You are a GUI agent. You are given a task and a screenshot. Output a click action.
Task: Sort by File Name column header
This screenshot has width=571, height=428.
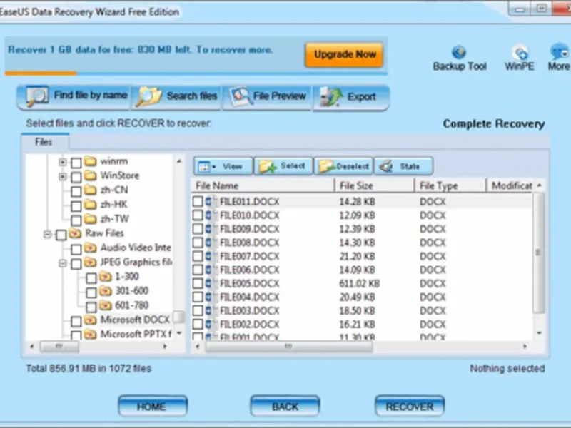(263, 185)
